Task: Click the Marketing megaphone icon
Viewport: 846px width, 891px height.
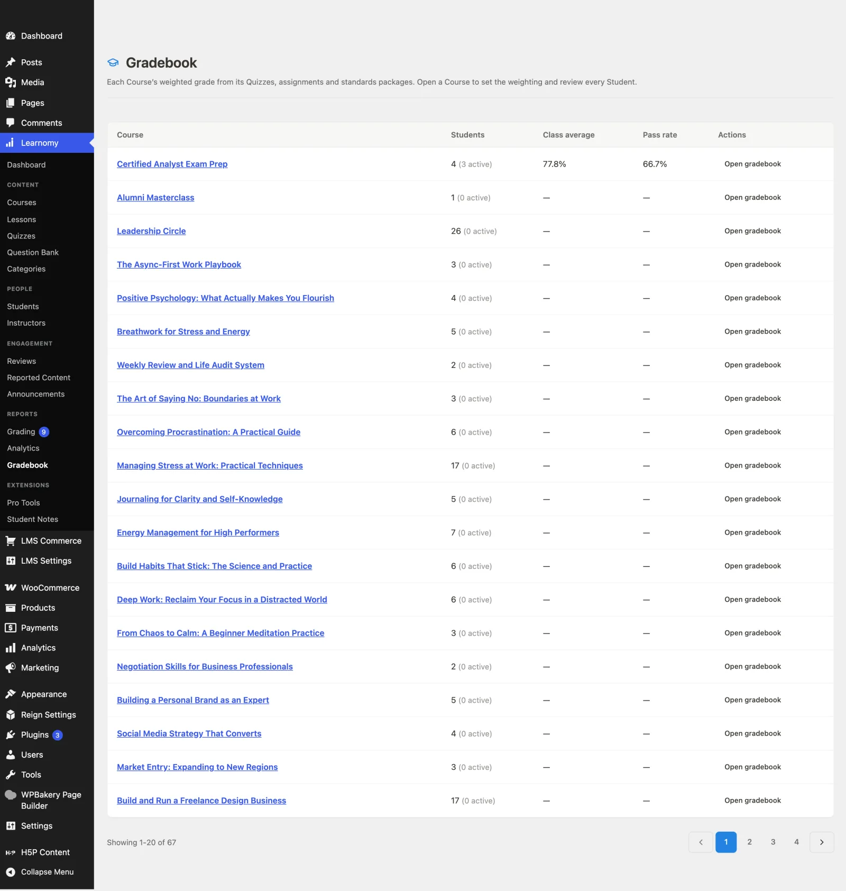Action: 11,668
